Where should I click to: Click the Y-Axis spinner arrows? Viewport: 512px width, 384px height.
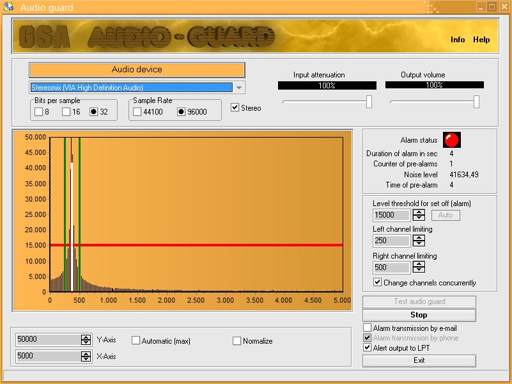[86, 340]
